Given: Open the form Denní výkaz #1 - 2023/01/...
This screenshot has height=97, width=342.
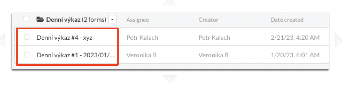Looking at the screenshot, I should [x=75, y=55].
